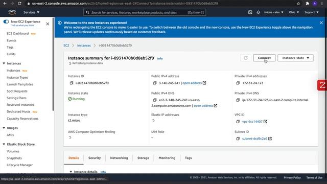Image resolution: width=327 pixels, height=184 pixels.
Task: Click Privacy Policy in the footer
Action: 292,177
